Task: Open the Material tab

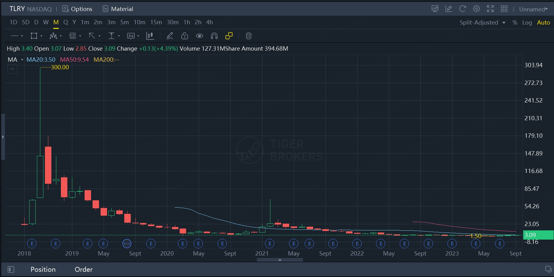Action: click(x=118, y=9)
